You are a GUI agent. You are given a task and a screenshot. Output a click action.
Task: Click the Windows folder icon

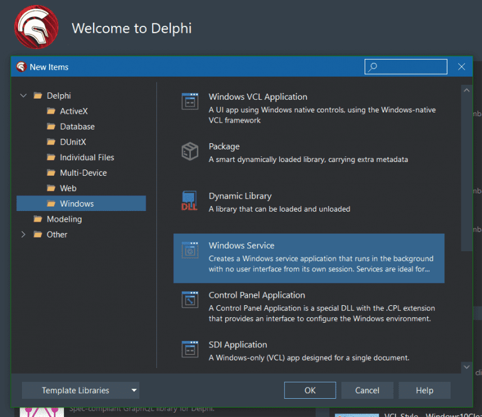point(51,203)
